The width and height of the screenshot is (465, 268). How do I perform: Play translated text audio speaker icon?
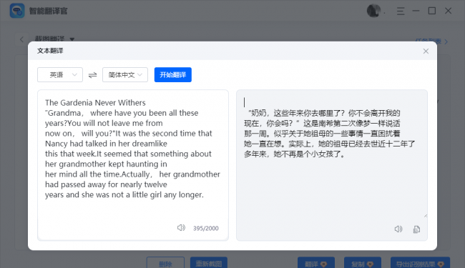point(398,229)
